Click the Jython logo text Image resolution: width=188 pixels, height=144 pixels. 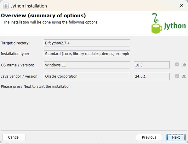tap(175, 26)
